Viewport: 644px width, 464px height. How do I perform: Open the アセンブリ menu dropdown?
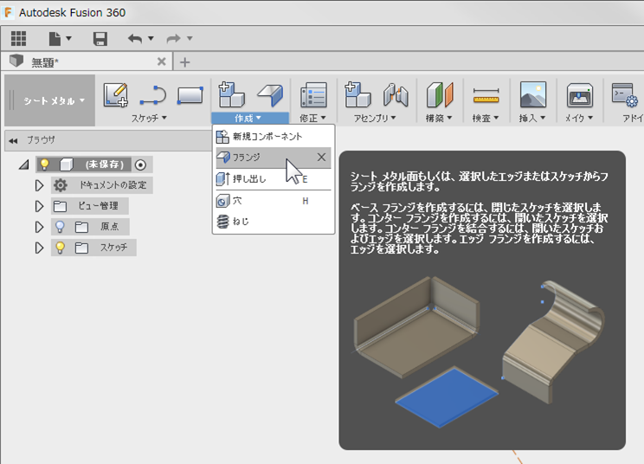coord(375,119)
